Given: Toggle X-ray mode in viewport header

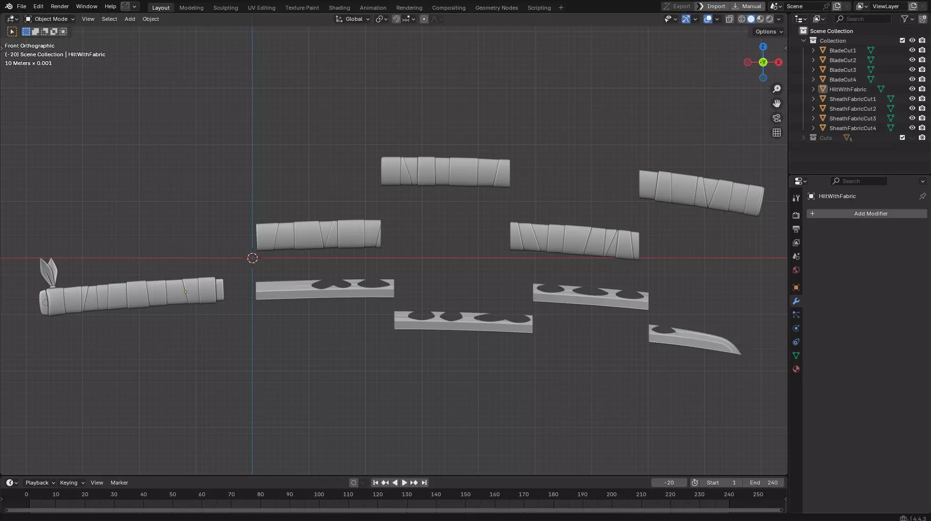Looking at the screenshot, I should [729, 19].
